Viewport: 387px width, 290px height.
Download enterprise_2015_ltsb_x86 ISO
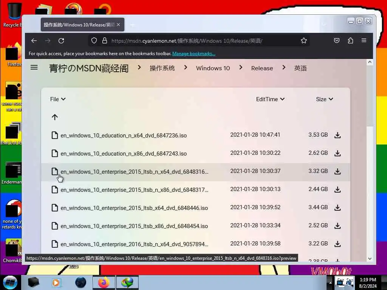(x=337, y=226)
